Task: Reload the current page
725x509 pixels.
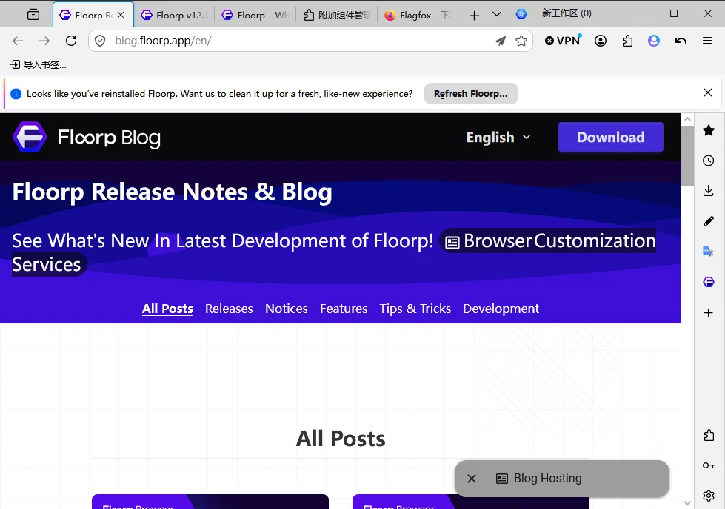Action: pos(71,41)
